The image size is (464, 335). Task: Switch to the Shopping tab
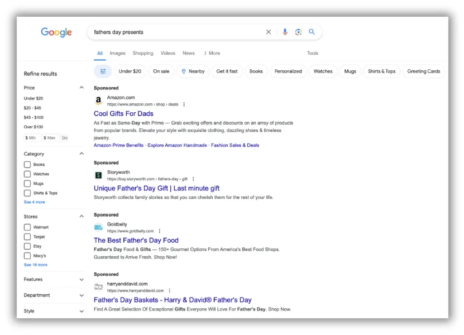[143, 53]
